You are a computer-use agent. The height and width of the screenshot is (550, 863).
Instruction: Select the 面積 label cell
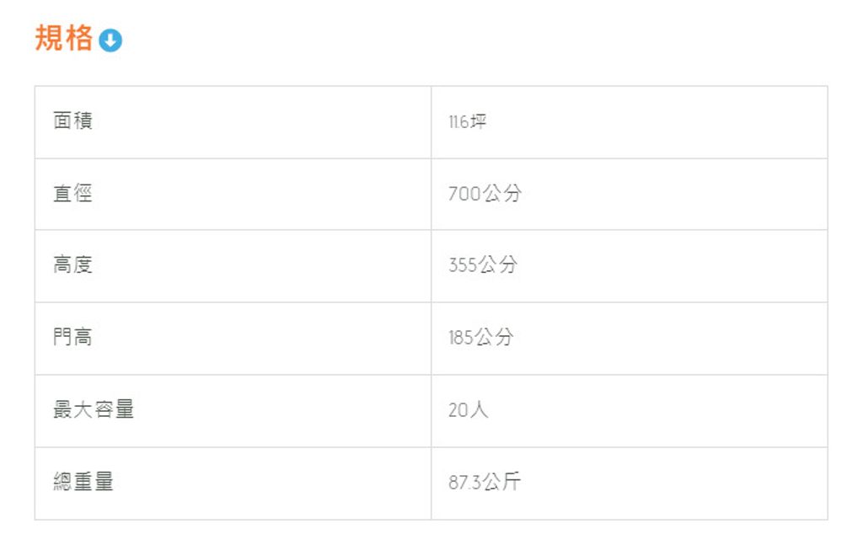[x=72, y=121]
